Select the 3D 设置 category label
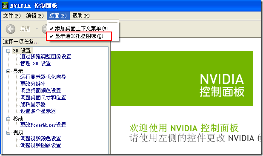The height and width of the screenshot is (156, 263). click(x=22, y=51)
